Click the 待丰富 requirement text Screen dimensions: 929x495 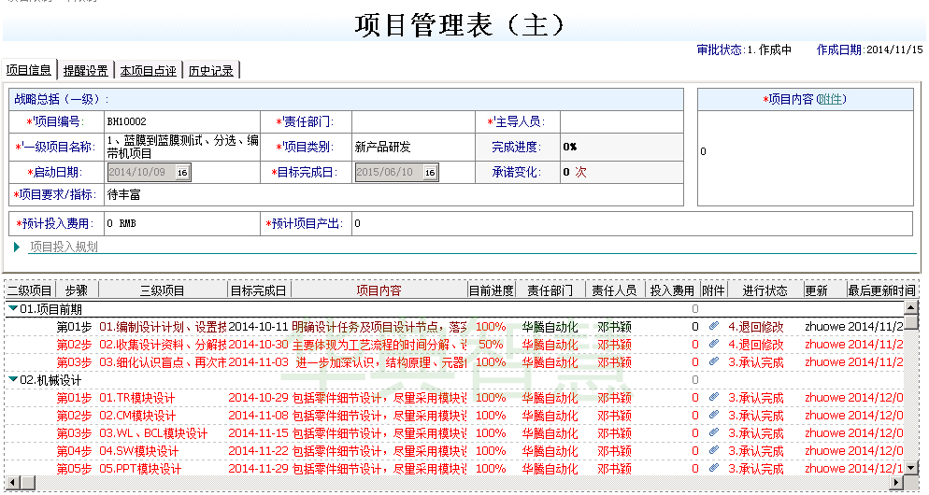click(x=123, y=194)
